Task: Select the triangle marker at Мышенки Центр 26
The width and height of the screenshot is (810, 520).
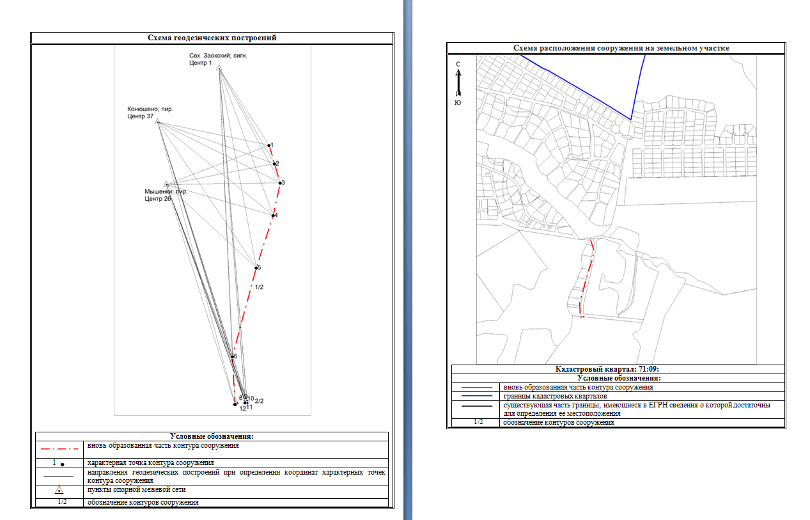Action: tap(166, 184)
